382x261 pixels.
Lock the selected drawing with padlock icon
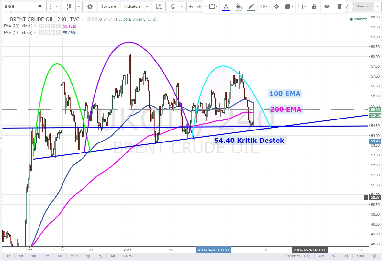coord(314,6)
